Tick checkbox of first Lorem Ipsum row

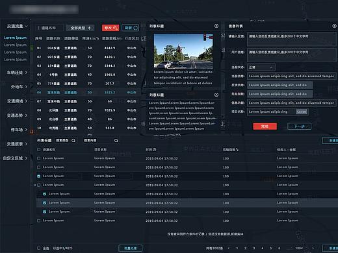pyautogui.click(x=39, y=158)
